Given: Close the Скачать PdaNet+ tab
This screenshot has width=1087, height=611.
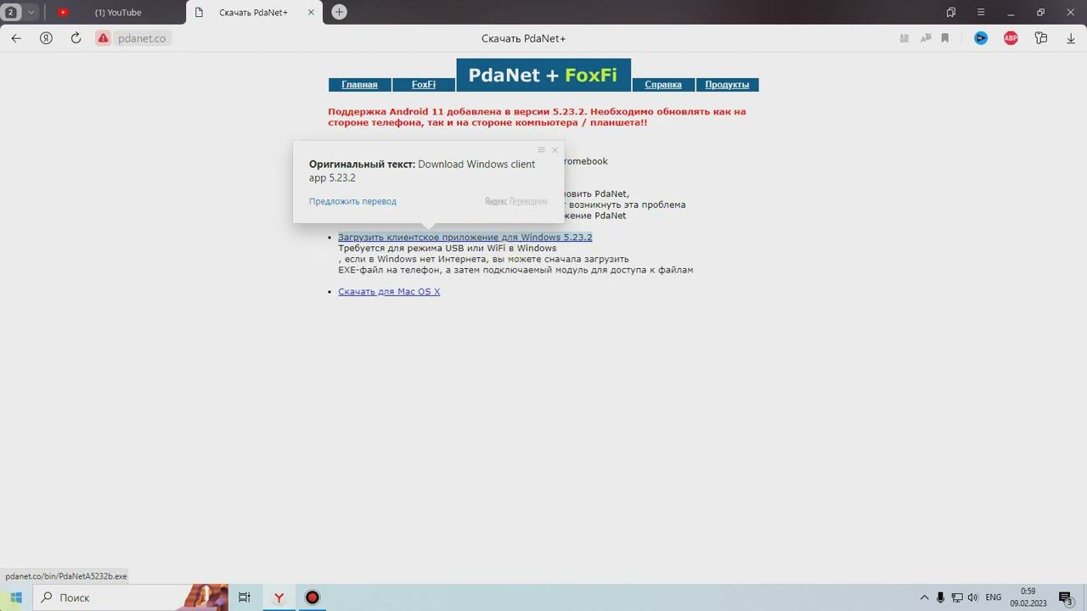Looking at the screenshot, I should (312, 12).
